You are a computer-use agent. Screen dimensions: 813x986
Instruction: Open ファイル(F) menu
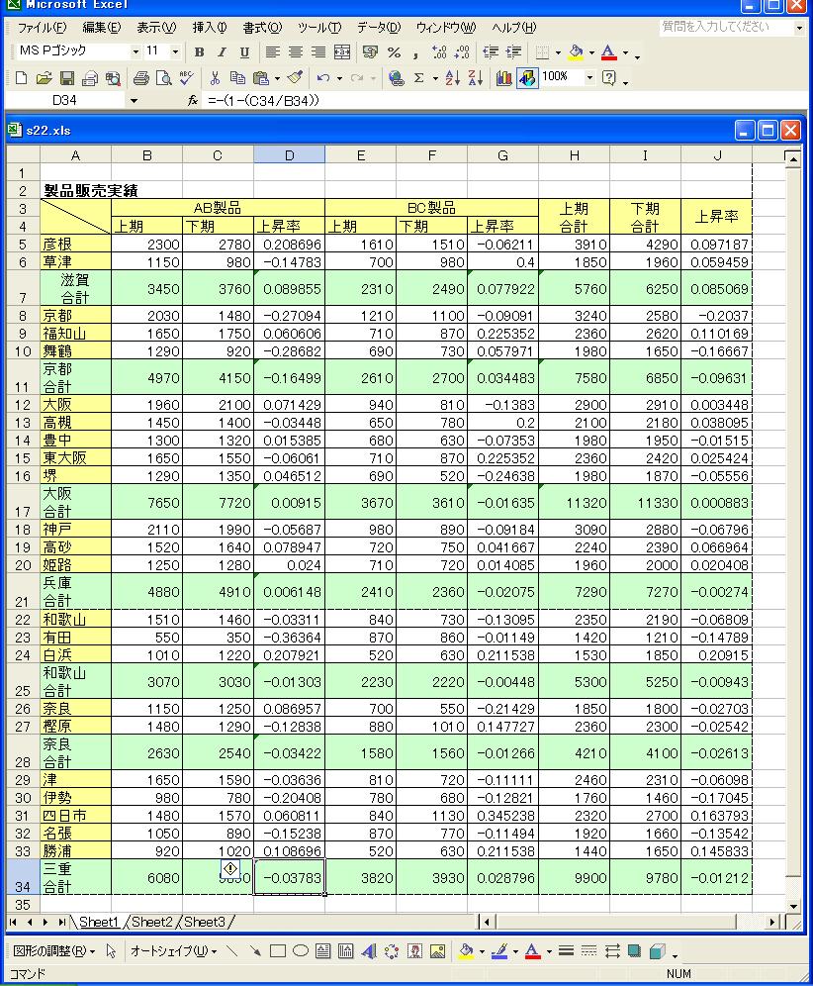click(42, 28)
